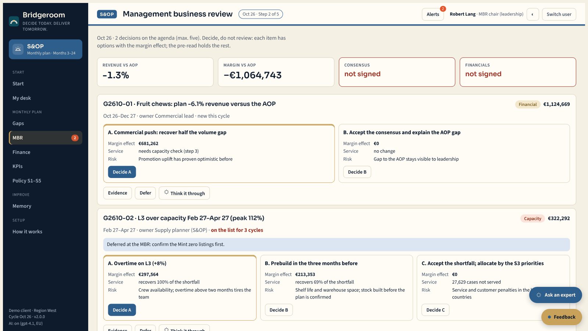The image size is (588, 331).
Task: Choose Decide C to accept the shortfall
Action: (x=435, y=310)
